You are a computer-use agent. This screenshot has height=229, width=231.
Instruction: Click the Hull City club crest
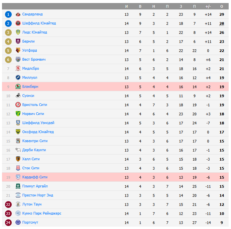18,159
